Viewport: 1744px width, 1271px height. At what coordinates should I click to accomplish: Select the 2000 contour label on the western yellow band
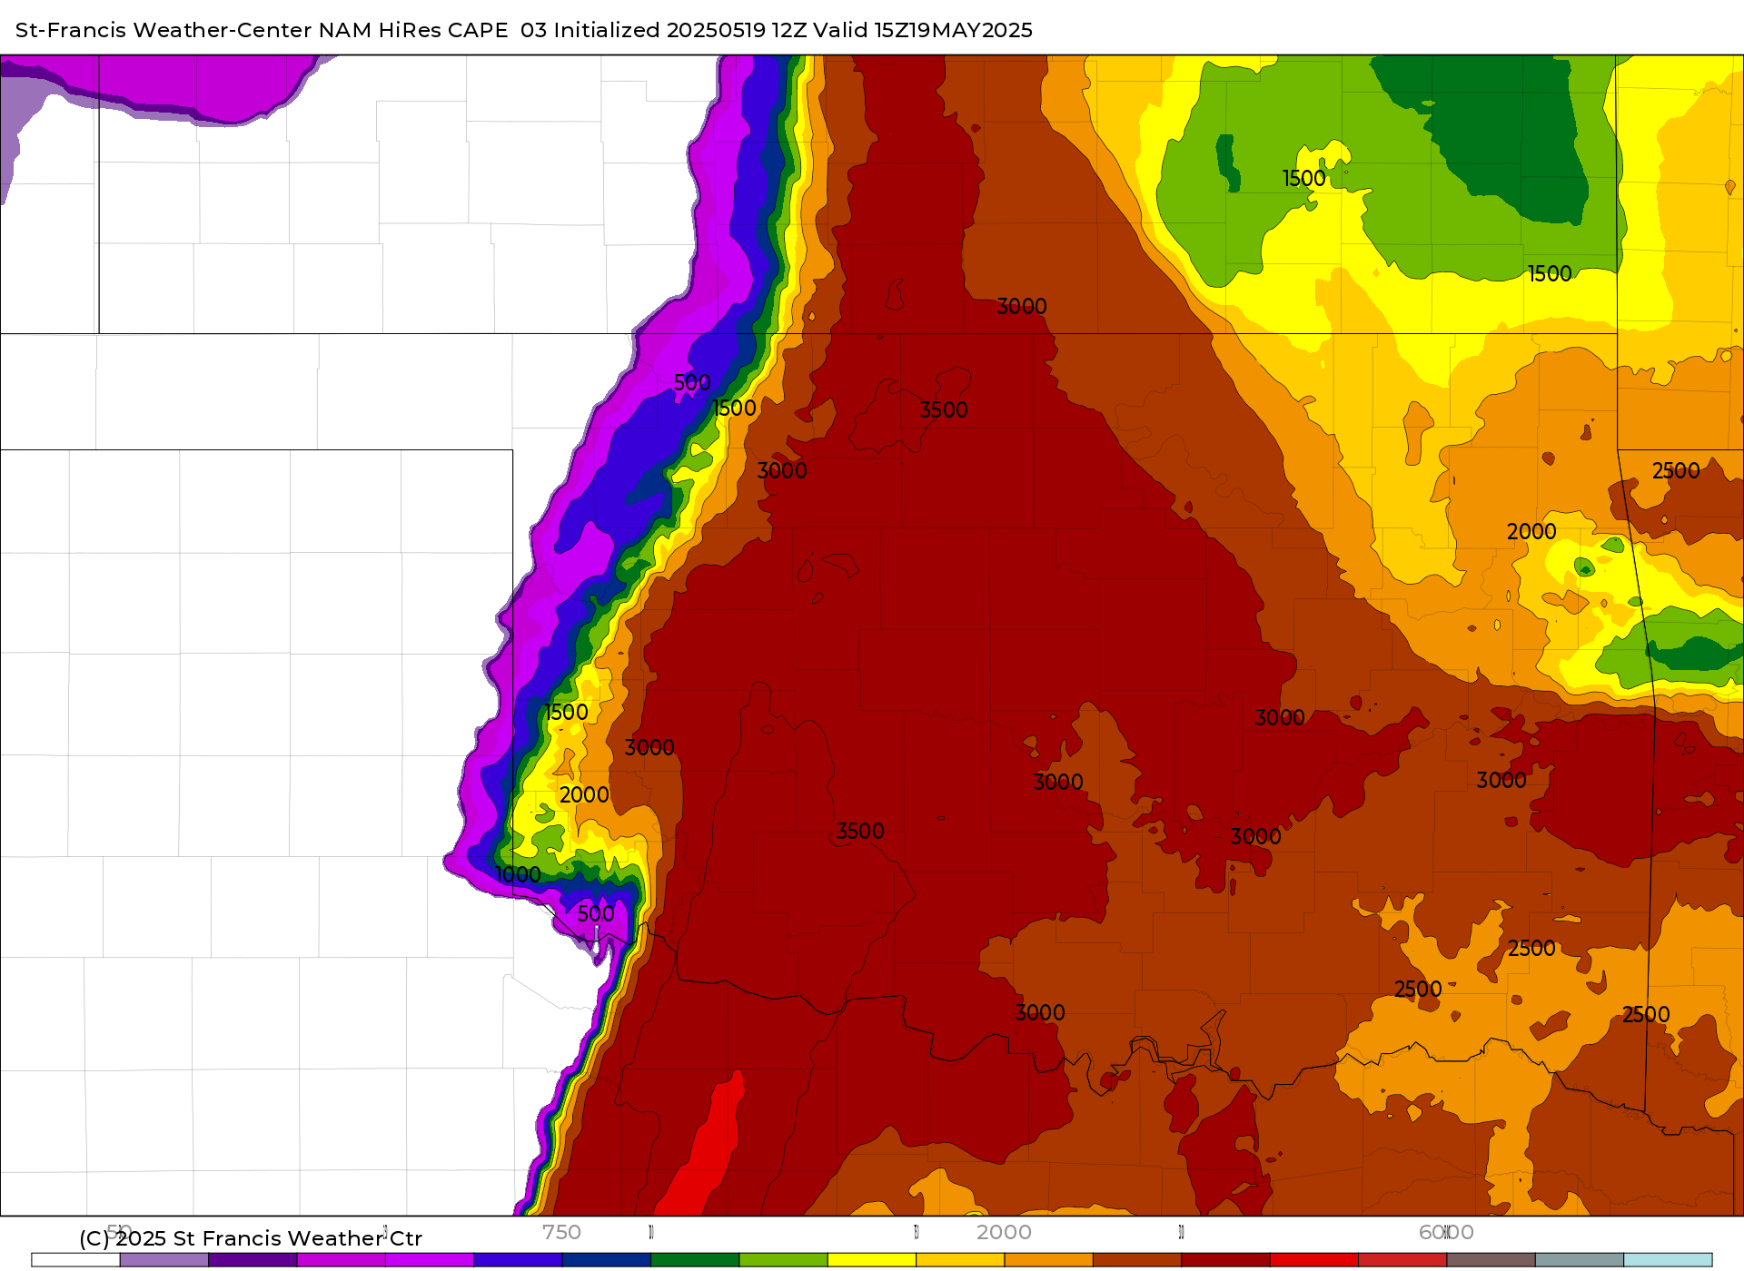pos(584,794)
